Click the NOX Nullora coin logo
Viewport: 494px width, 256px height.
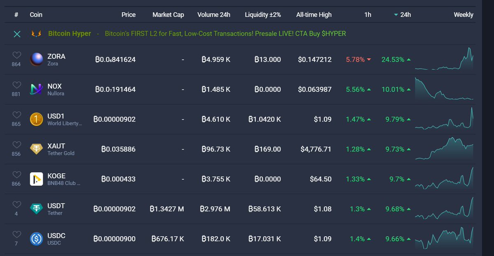click(37, 89)
